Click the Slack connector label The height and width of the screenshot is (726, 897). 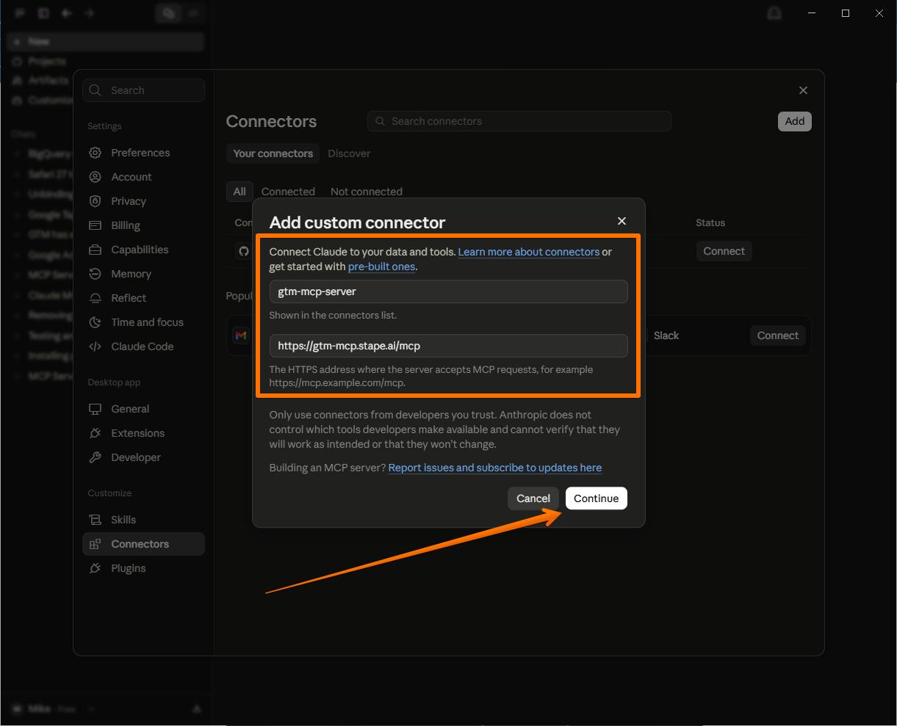click(x=666, y=335)
